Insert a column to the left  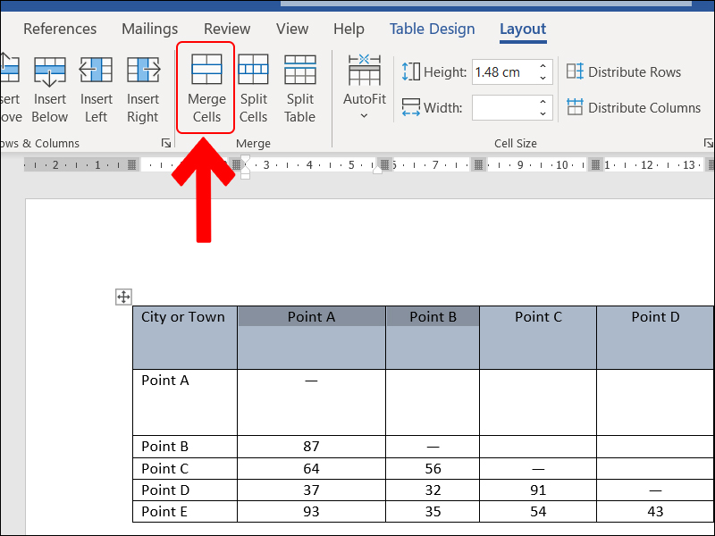point(97,88)
